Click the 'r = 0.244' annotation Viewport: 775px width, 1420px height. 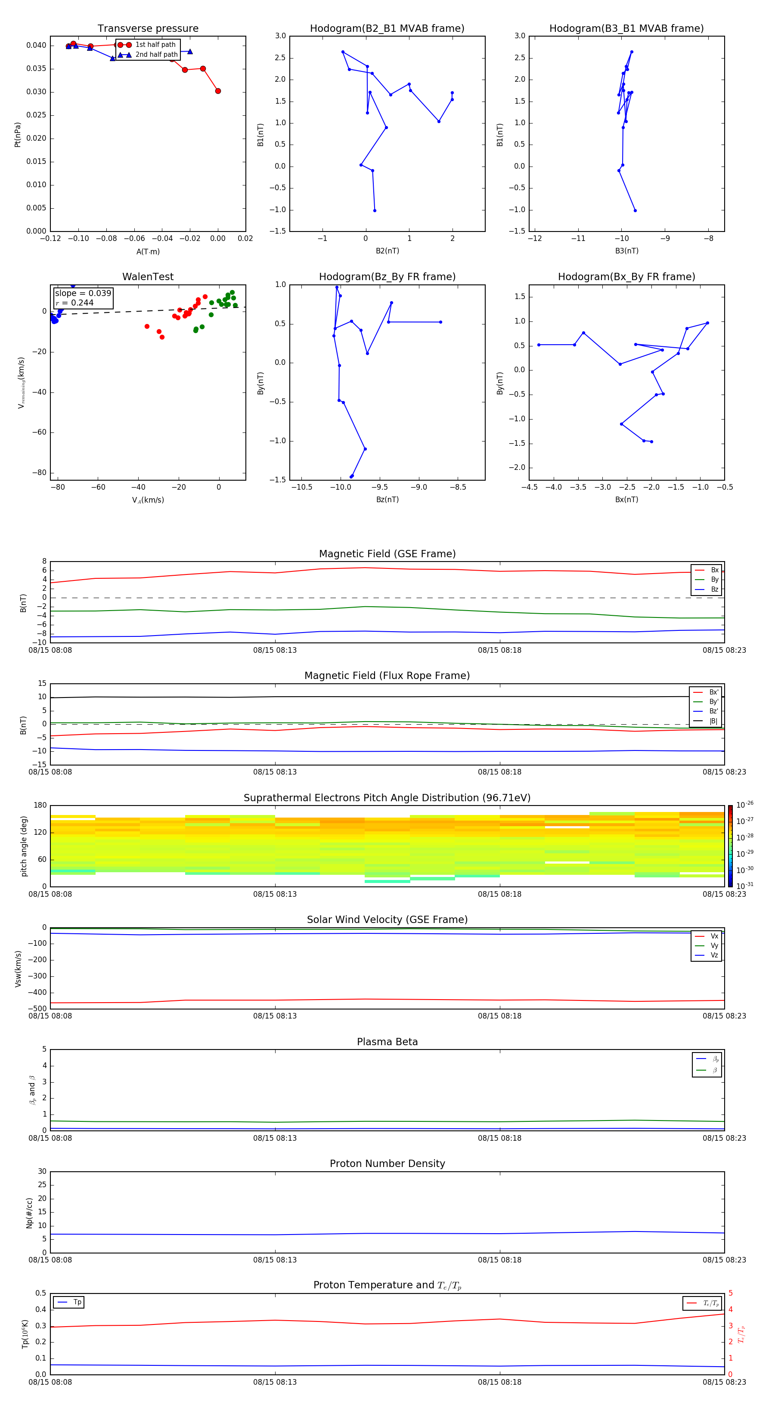74,303
